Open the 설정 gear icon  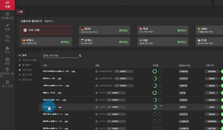point(7,59)
